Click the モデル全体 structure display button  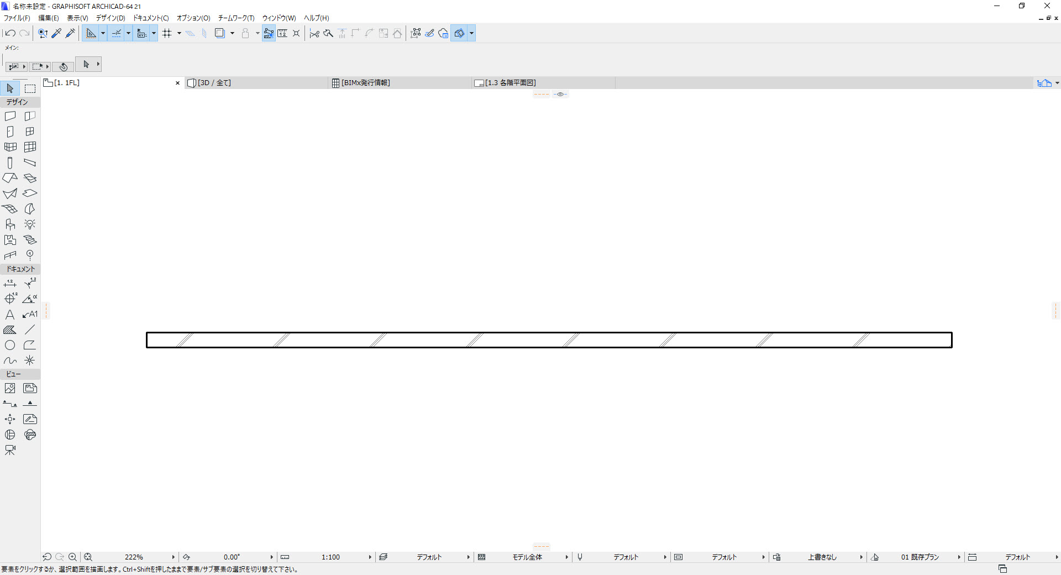coord(527,557)
